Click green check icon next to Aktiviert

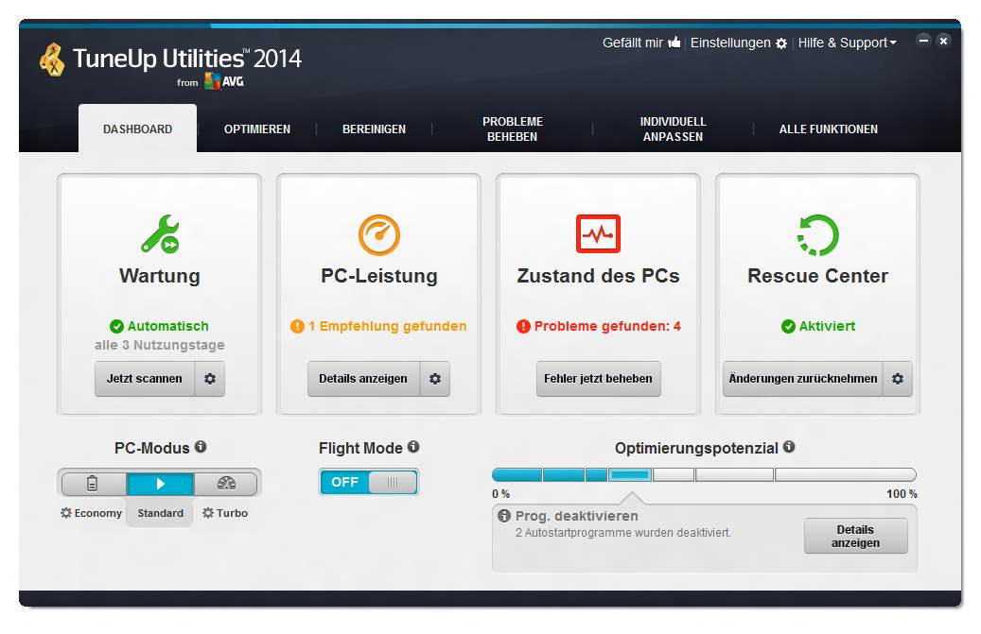(788, 326)
